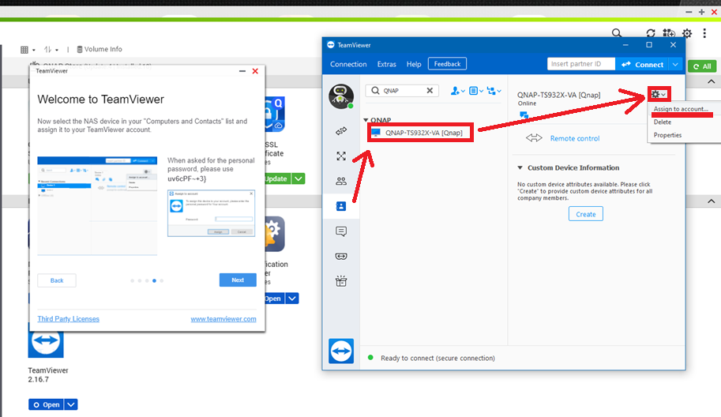Image resolution: width=721 pixels, height=417 pixels.
Task: Click the Insert partner ID field
Action: pyautogui.click(x=580, y=64)
